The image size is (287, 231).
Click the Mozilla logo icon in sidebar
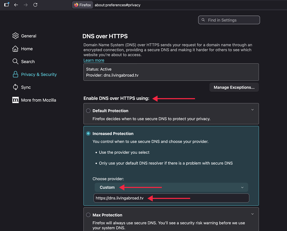click(x=16, y=100)
